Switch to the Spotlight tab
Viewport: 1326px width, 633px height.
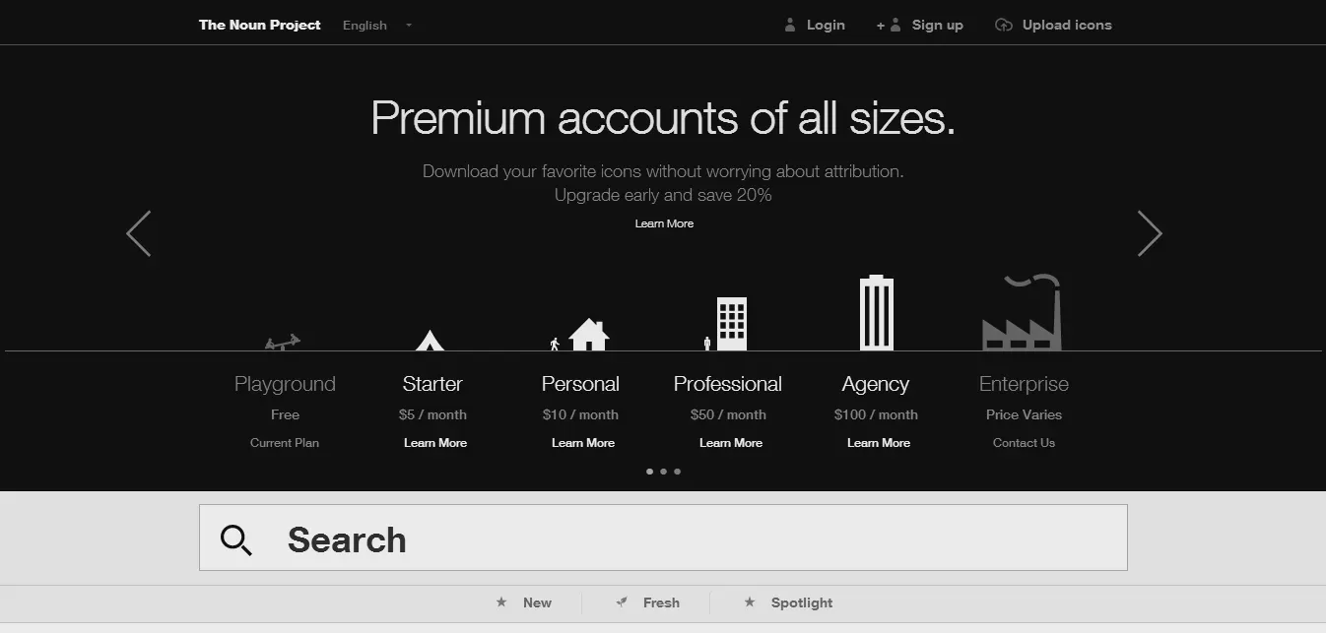click(800, 602)
